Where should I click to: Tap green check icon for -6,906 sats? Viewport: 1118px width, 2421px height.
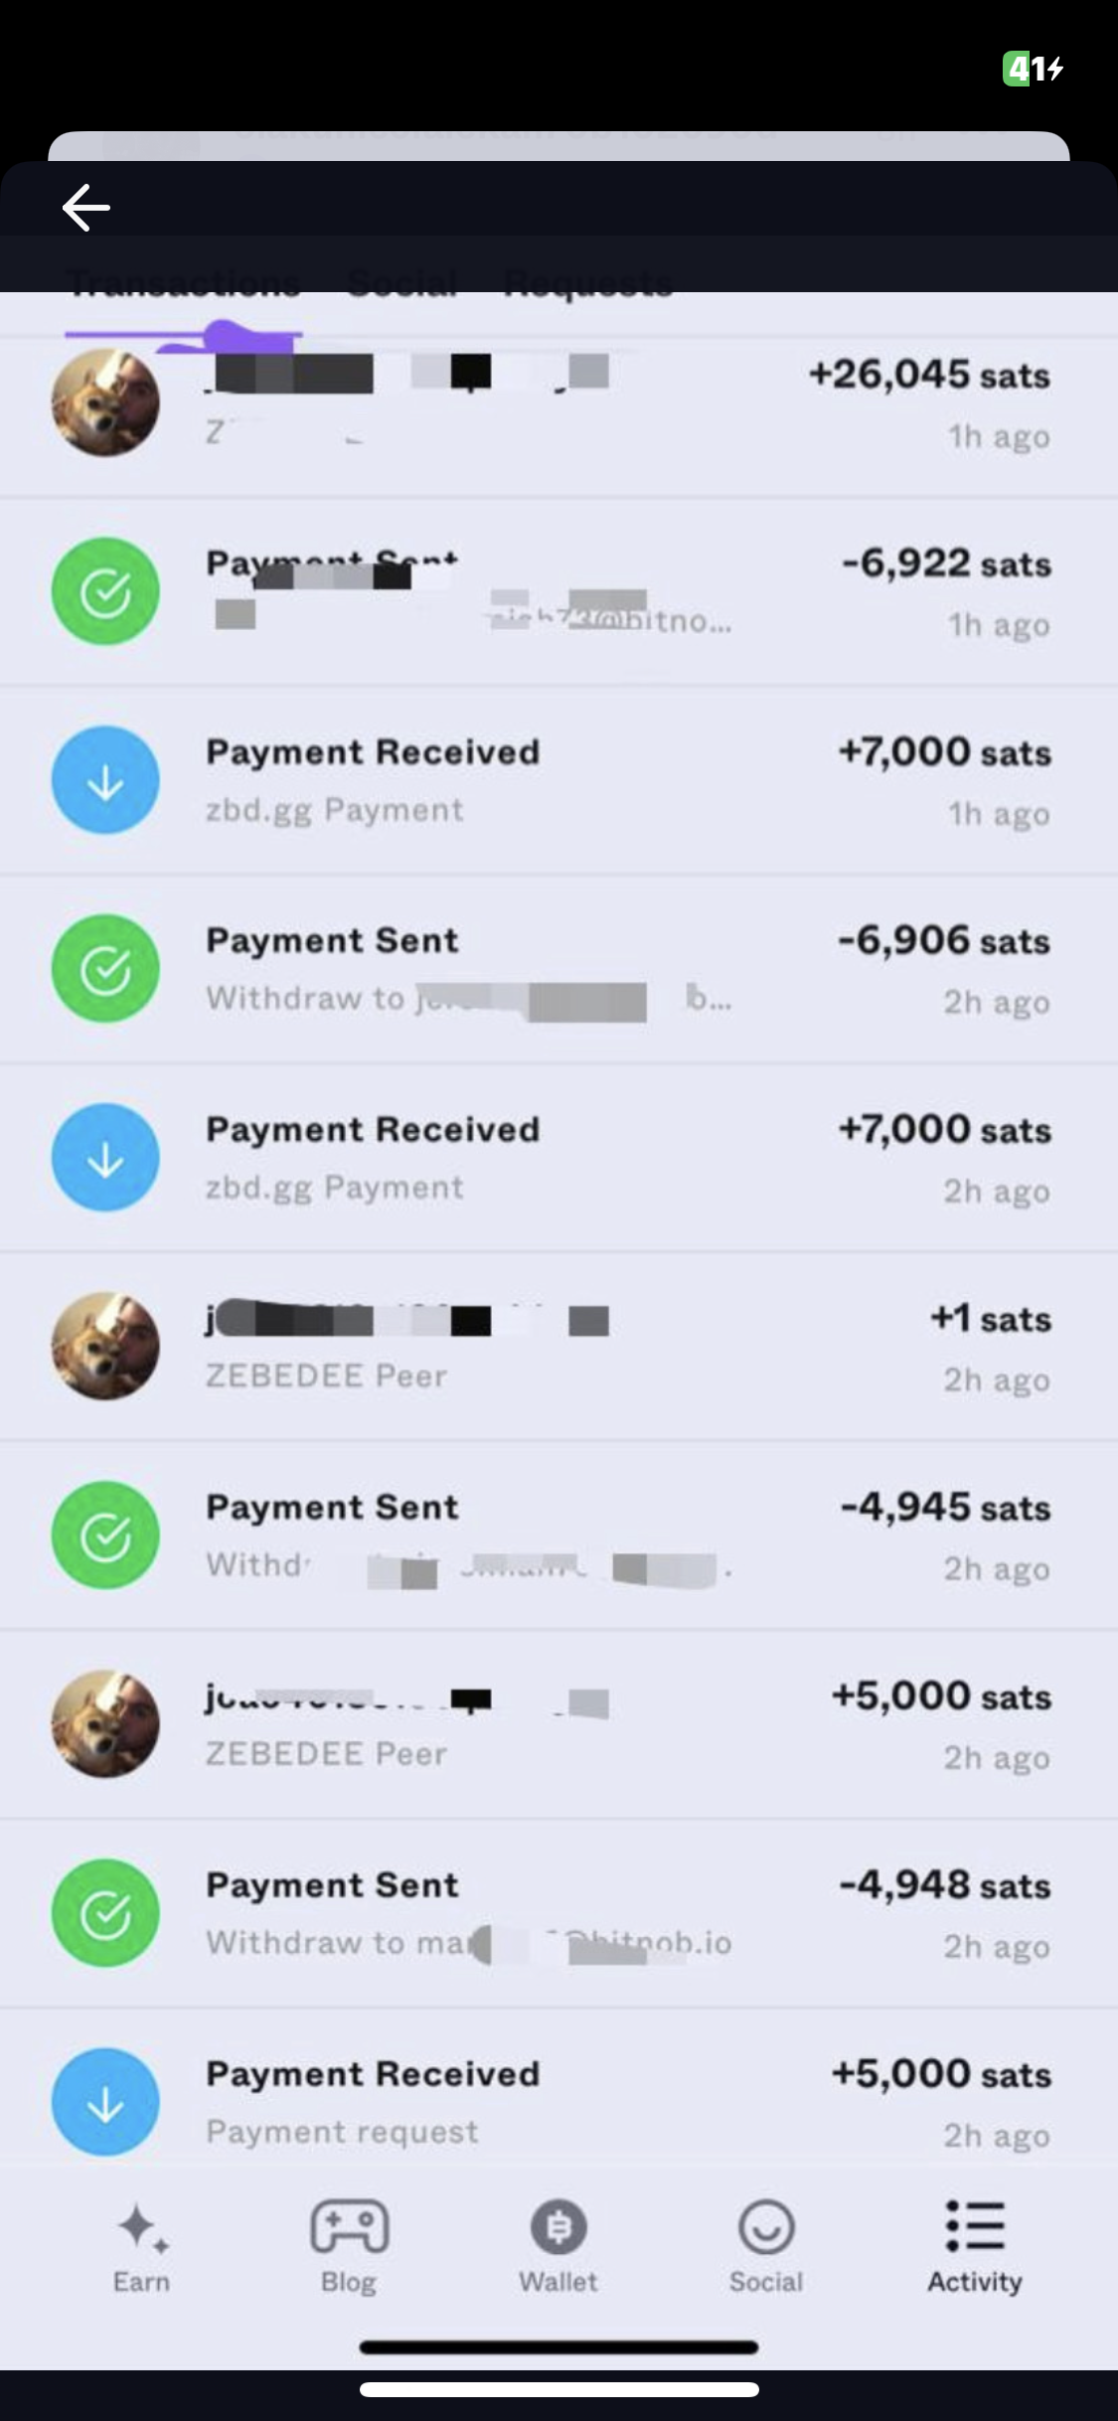click(105, 969)
